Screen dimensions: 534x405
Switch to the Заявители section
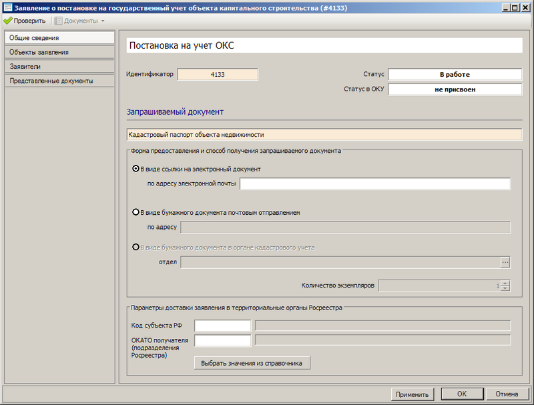(59, 67)
